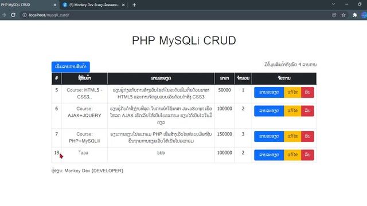Close the PHP MySQLi CRUD tab
The image size is (367, 206).
(x=55, y=5)
